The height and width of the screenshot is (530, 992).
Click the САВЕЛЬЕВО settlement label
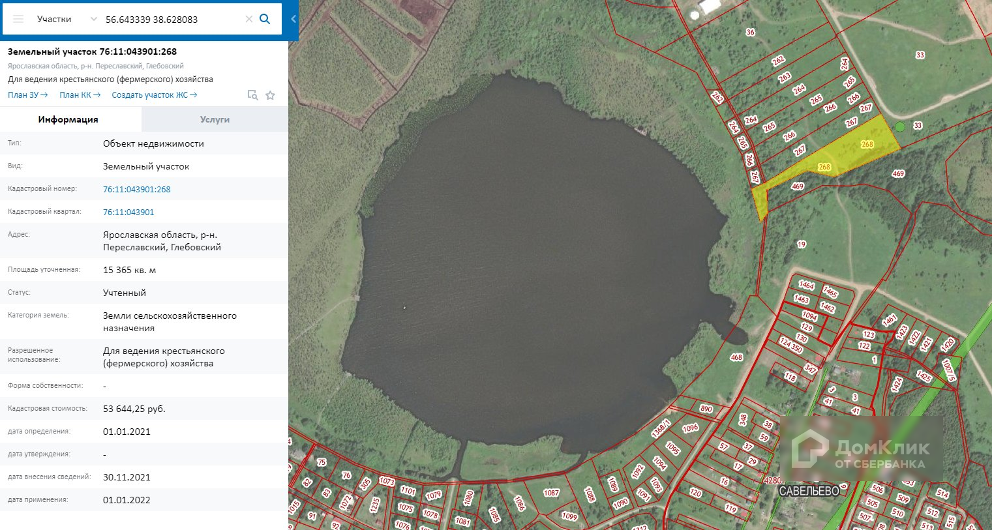[809, 491]
